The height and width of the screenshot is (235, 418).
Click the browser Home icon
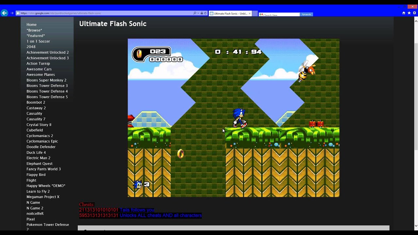point(404,13)
